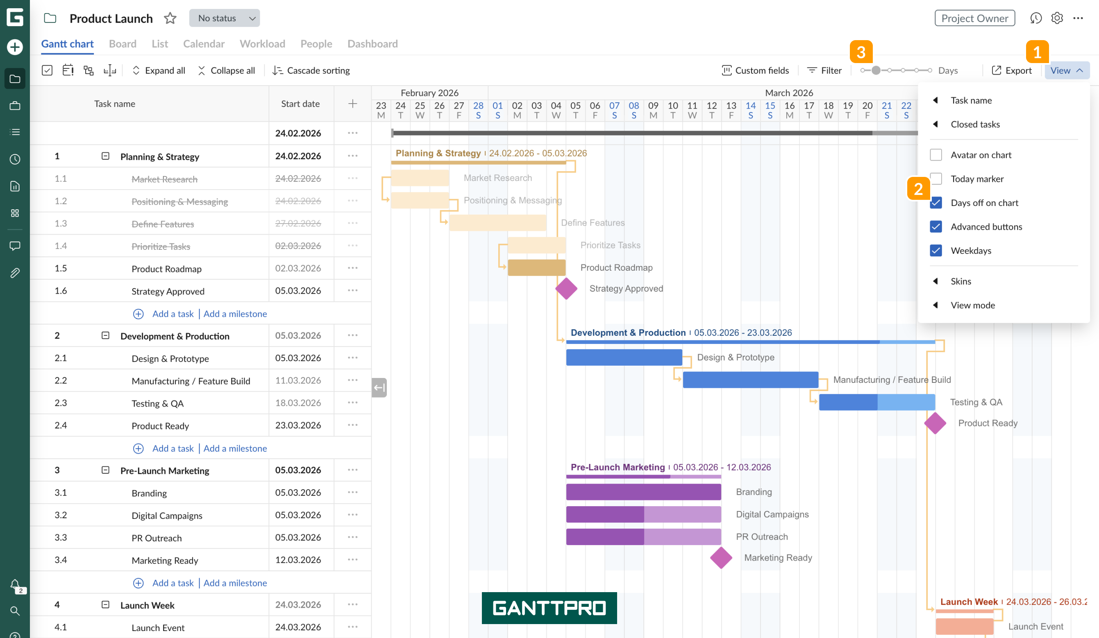Open the No status dropdown

224,18
